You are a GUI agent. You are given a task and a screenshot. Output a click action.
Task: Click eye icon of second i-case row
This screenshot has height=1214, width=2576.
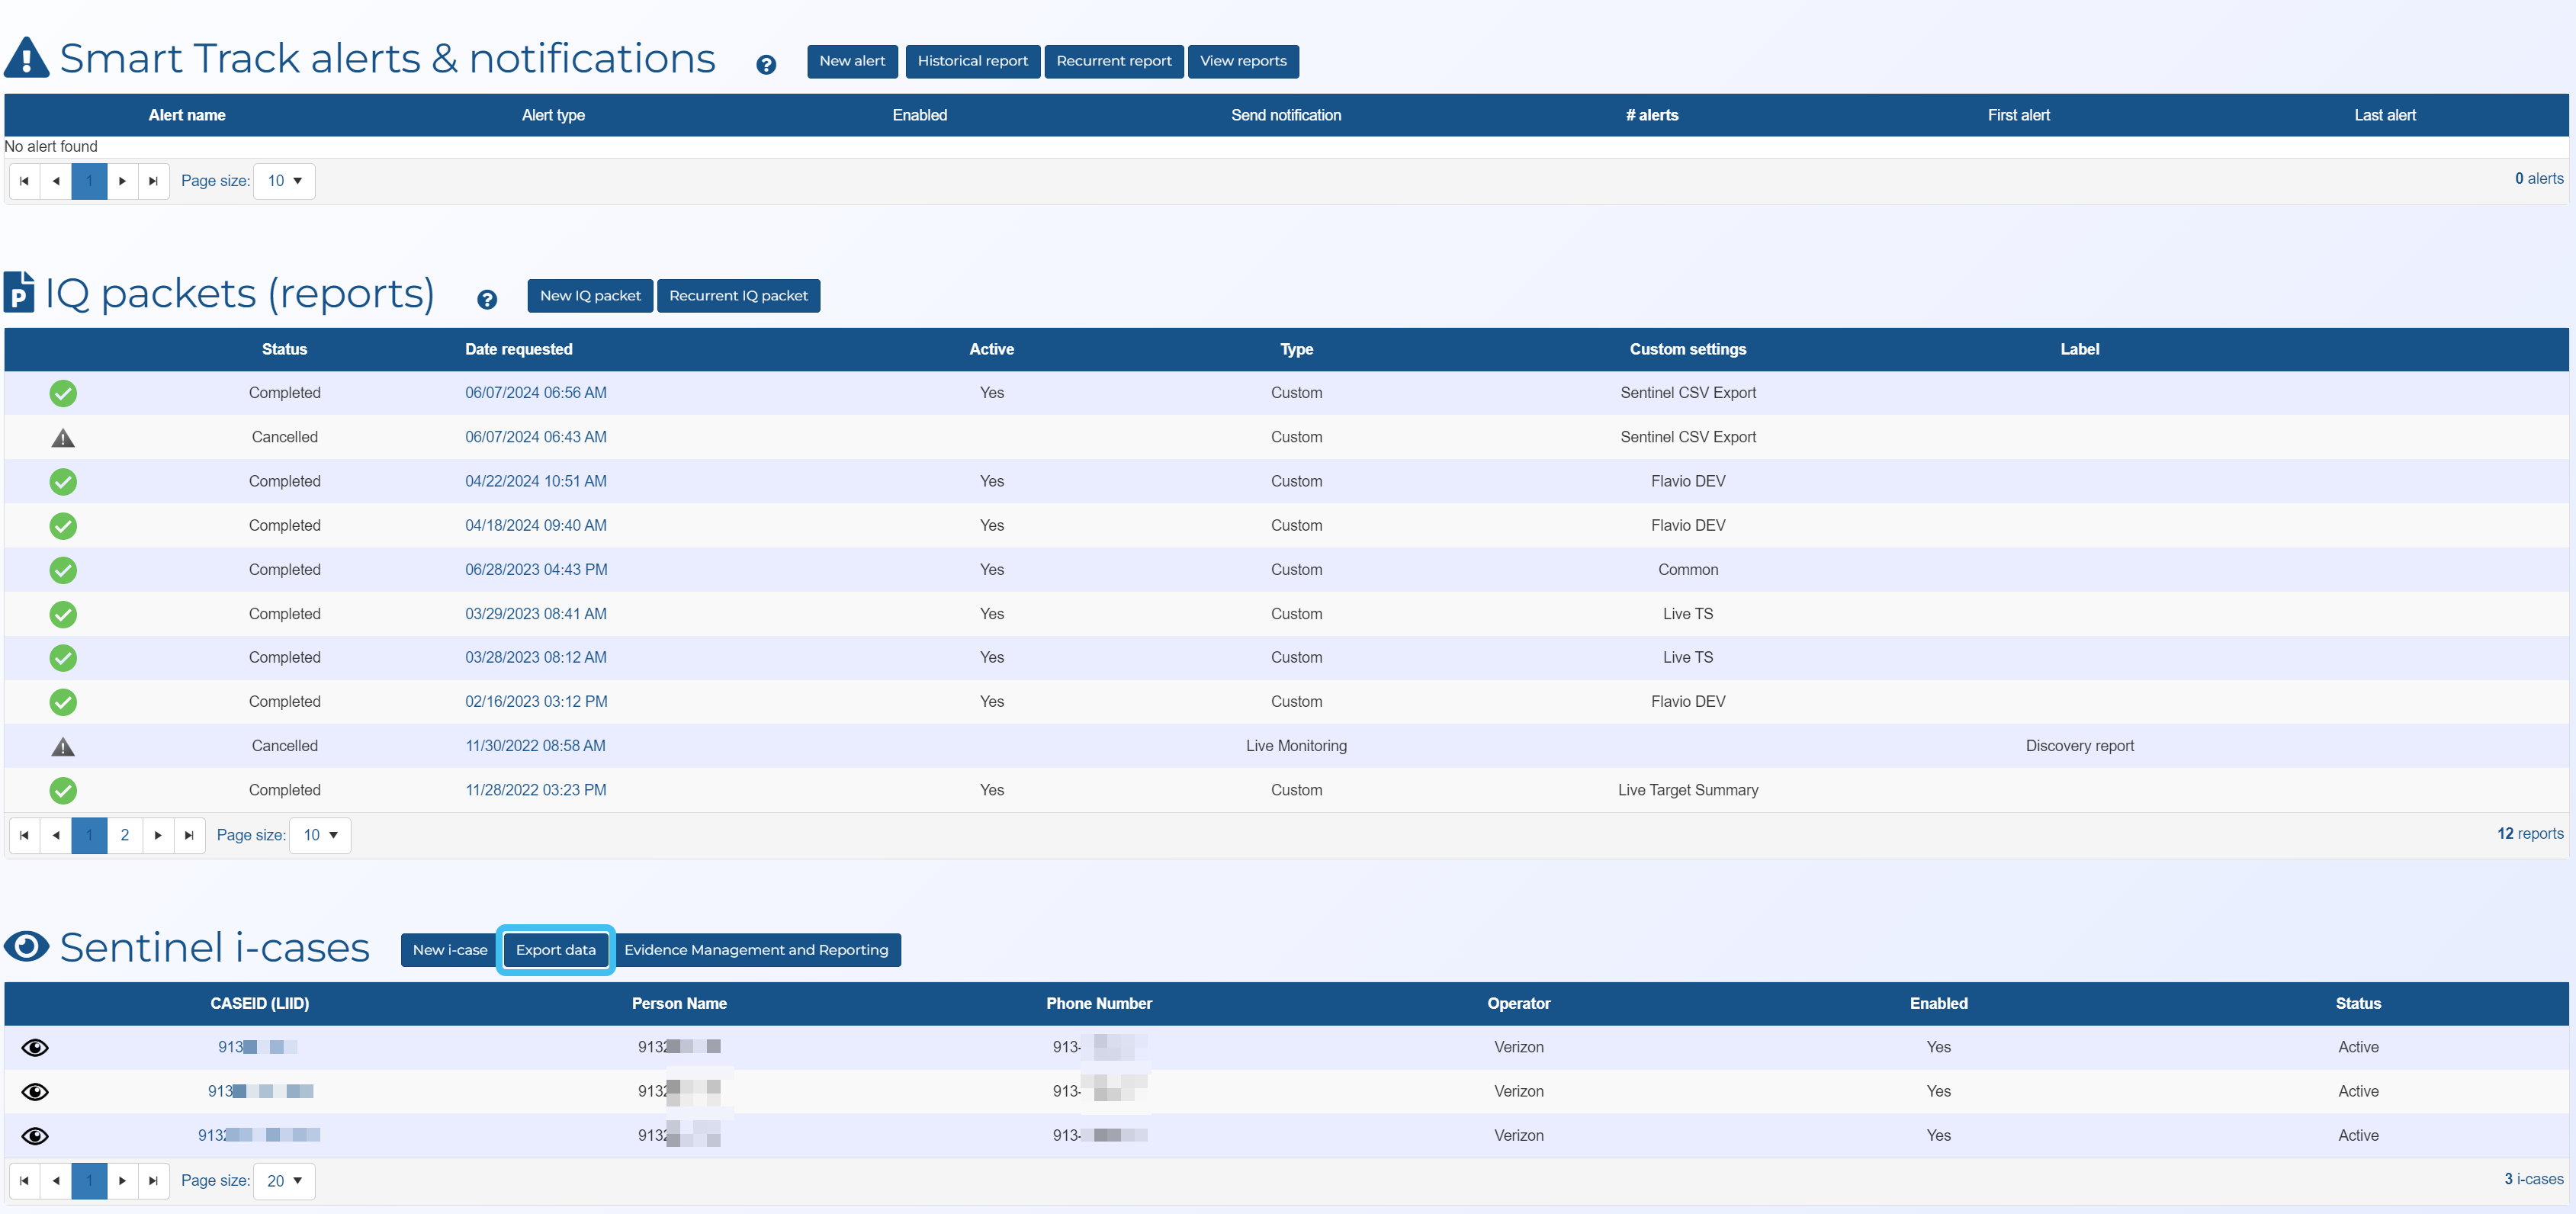click(x=35, y=1091)
